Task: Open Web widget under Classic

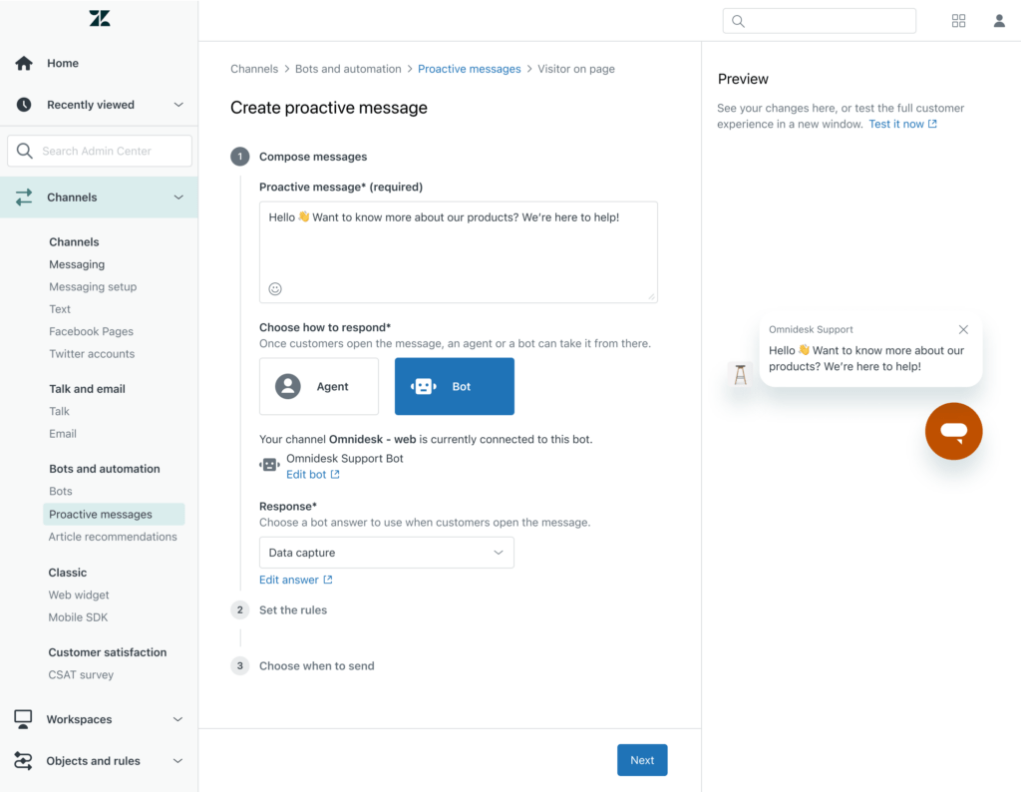Action: [x=79, y=594]
